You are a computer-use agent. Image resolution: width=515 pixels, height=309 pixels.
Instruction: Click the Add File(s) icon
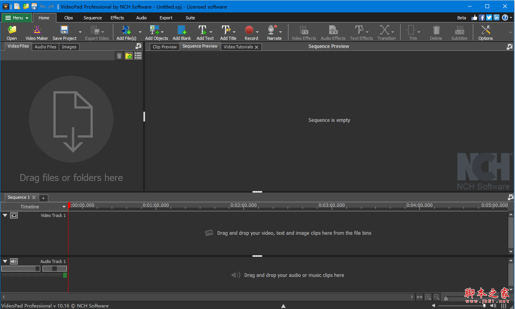[x=126, y=30]
